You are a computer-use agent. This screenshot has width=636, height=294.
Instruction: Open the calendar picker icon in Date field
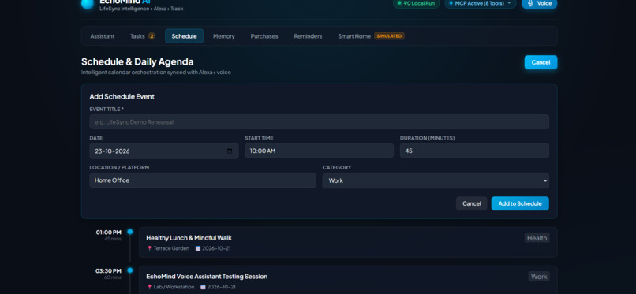230,151
